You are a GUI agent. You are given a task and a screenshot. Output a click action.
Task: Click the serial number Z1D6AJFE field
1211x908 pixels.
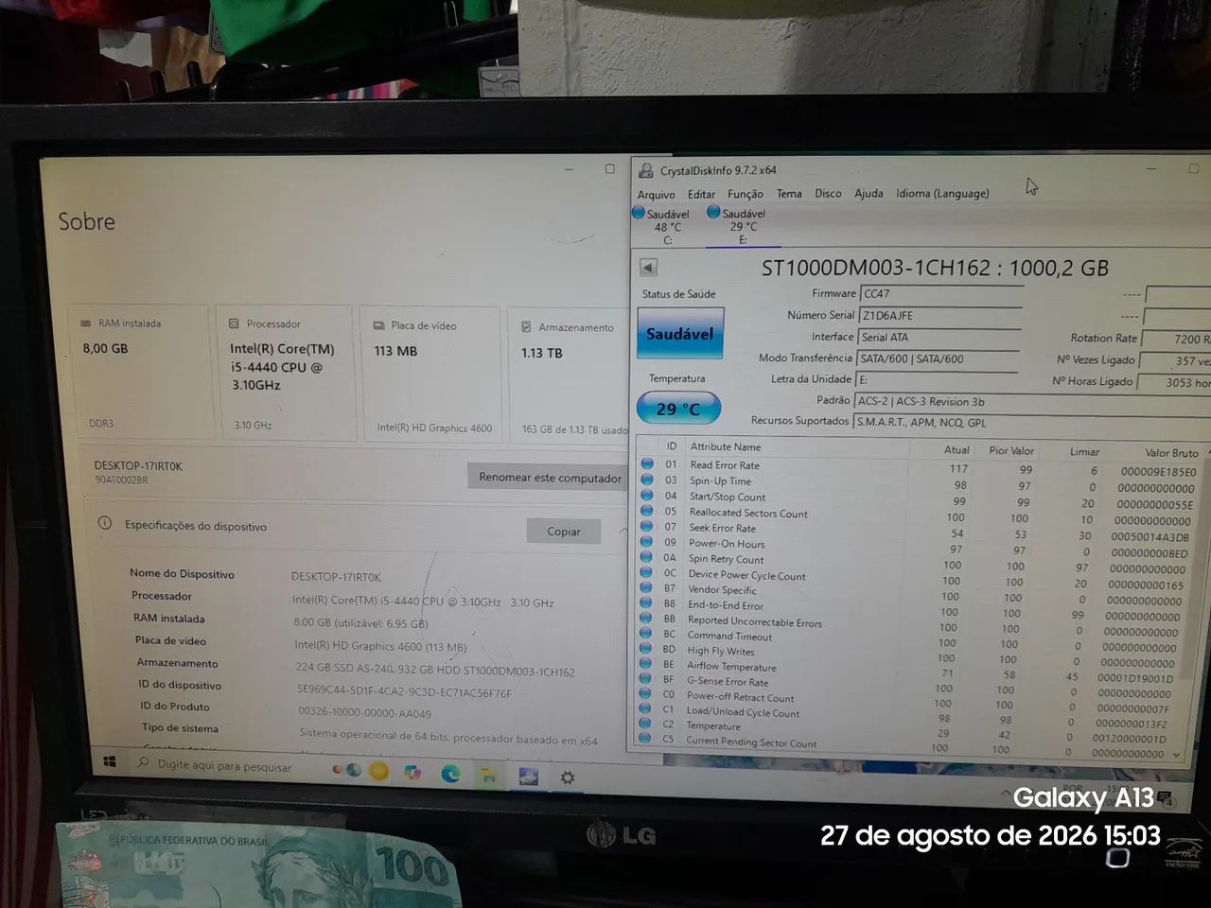click(x=939, y=316)
